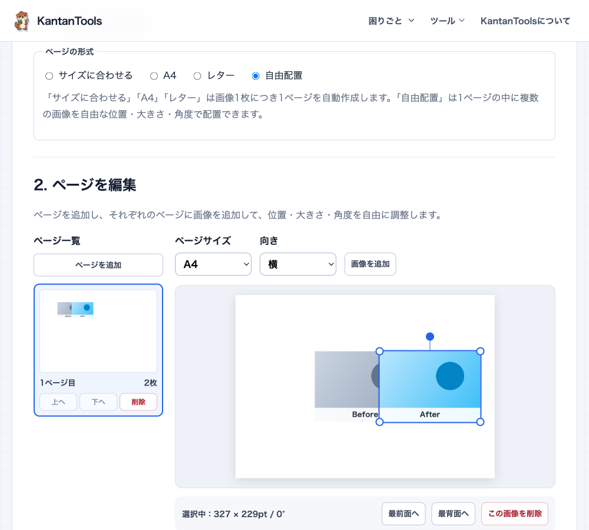Click the KantanTools otter mascot logo

click(x=22, y=21)
